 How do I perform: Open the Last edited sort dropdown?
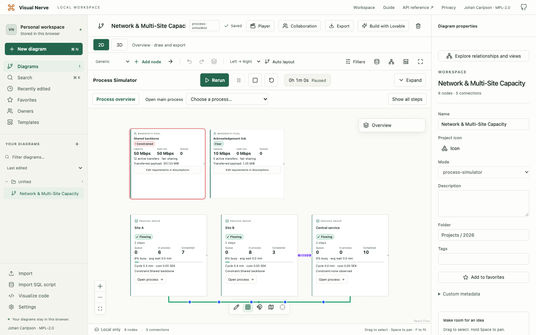(44, 168)
